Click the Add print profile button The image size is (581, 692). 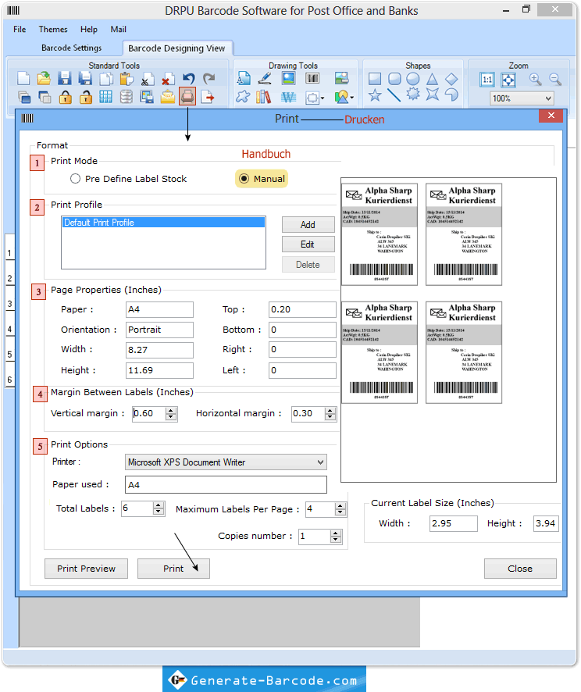coord(308,225)
